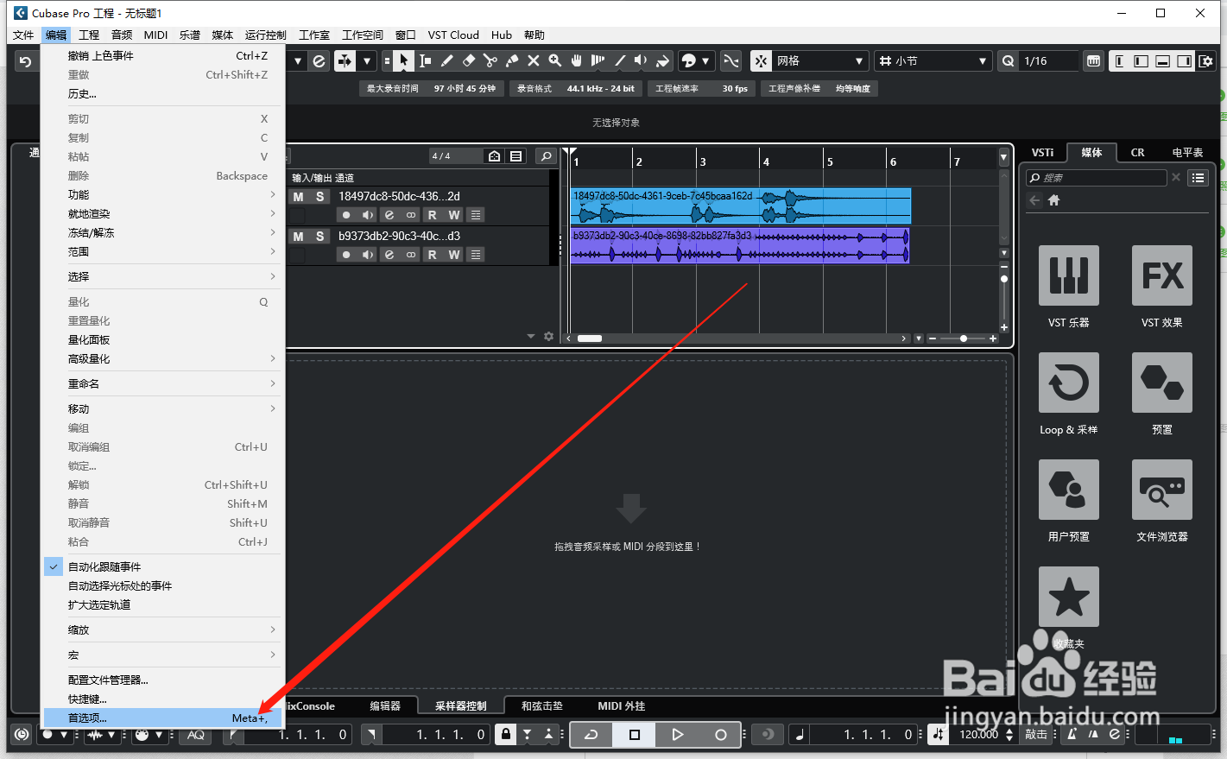Choose 快捷键... from the Edit menu
Viewport: 1227px width, 759px height.
(x=163, y=699)
